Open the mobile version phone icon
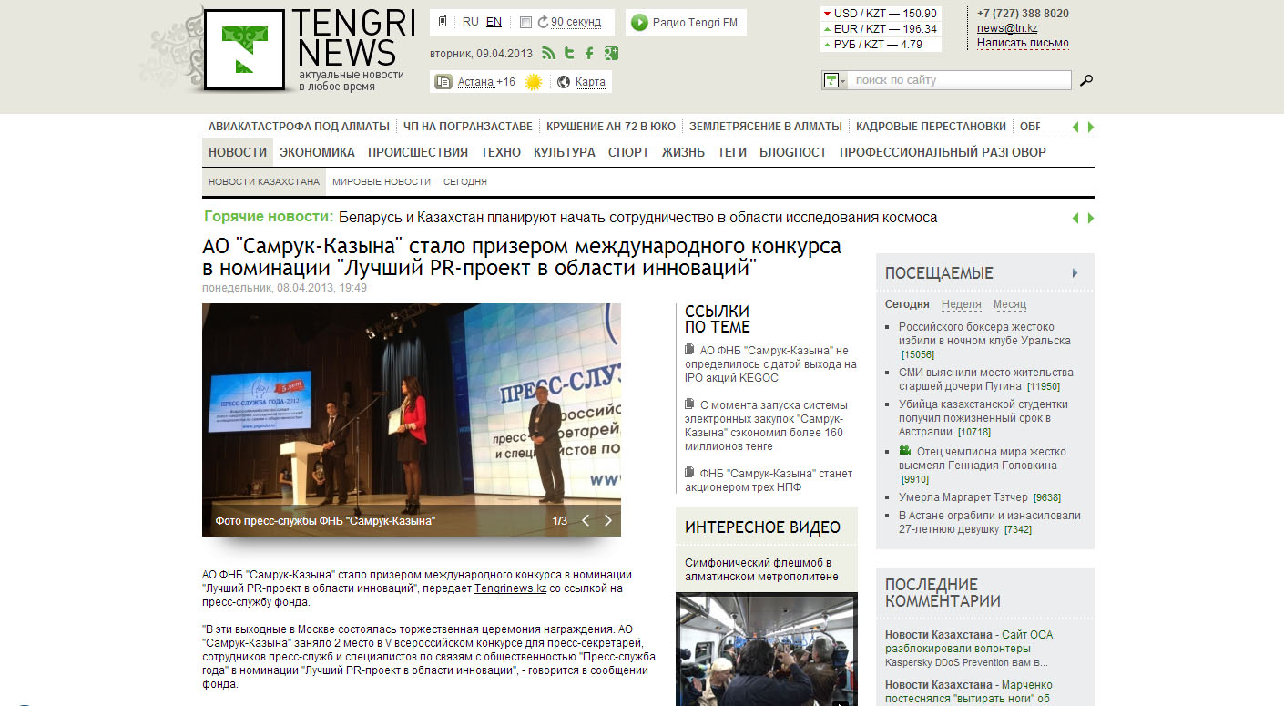Viewport: 1284px width, 706px height. 443,22
